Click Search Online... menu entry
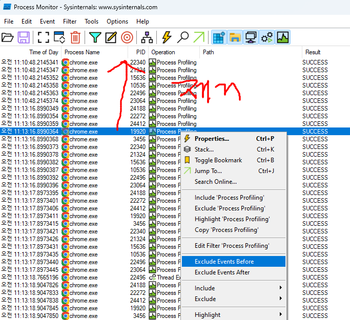Image resolution: width=350 pixels, height=320 pixels. [234, 182]
